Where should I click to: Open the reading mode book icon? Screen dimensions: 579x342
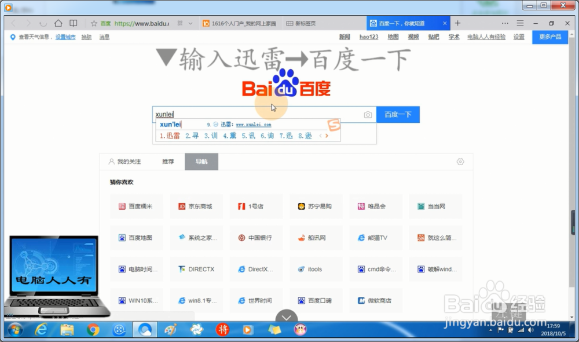[x=74, y=23]
